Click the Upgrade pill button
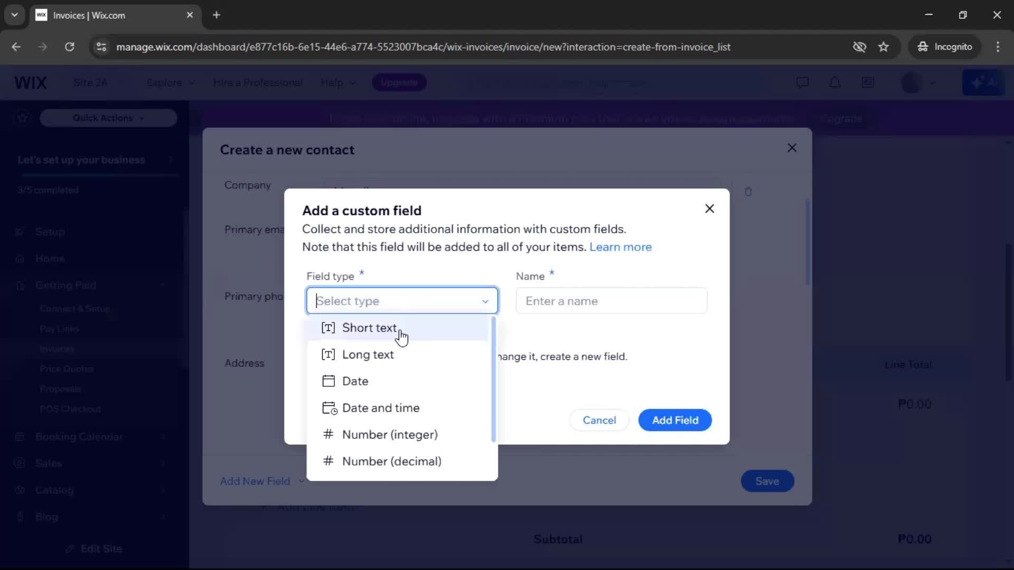1014x570 pixels. tap(399, 82)
